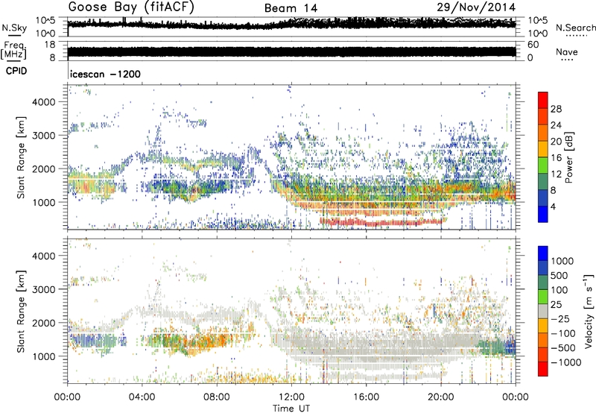596x413 pixels.
Task: Click the '24' tick on the power colorbar
Action: pyautogui.click(x=556, y=125)
